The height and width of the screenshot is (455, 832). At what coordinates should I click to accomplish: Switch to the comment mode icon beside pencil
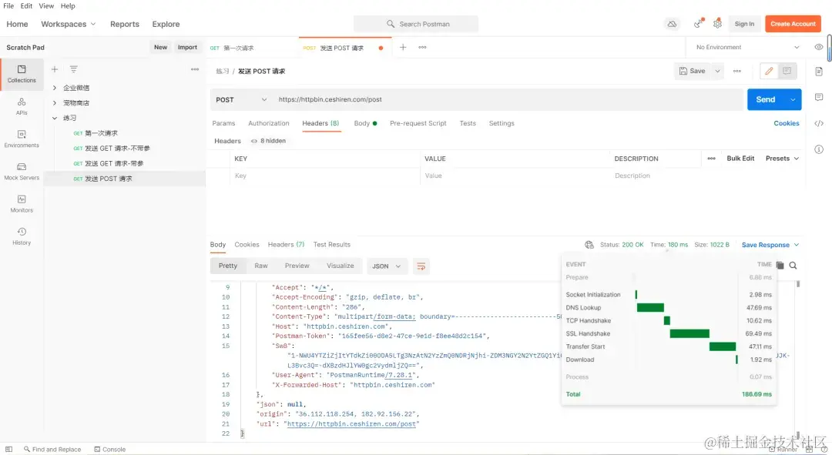point(787,71)
